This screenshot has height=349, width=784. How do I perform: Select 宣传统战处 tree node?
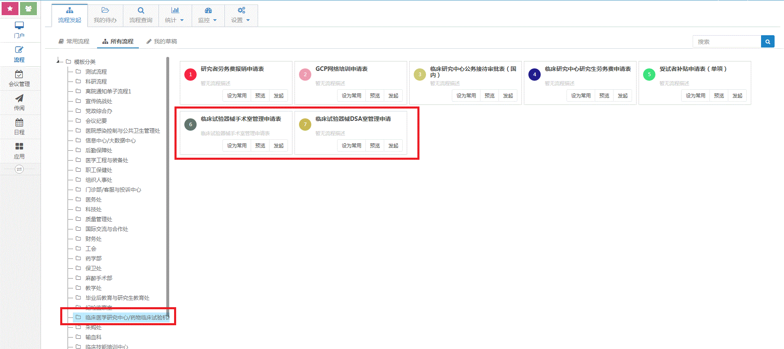(x=99, y=101)
